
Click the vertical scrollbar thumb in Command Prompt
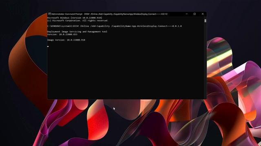[x=205, y=21]
